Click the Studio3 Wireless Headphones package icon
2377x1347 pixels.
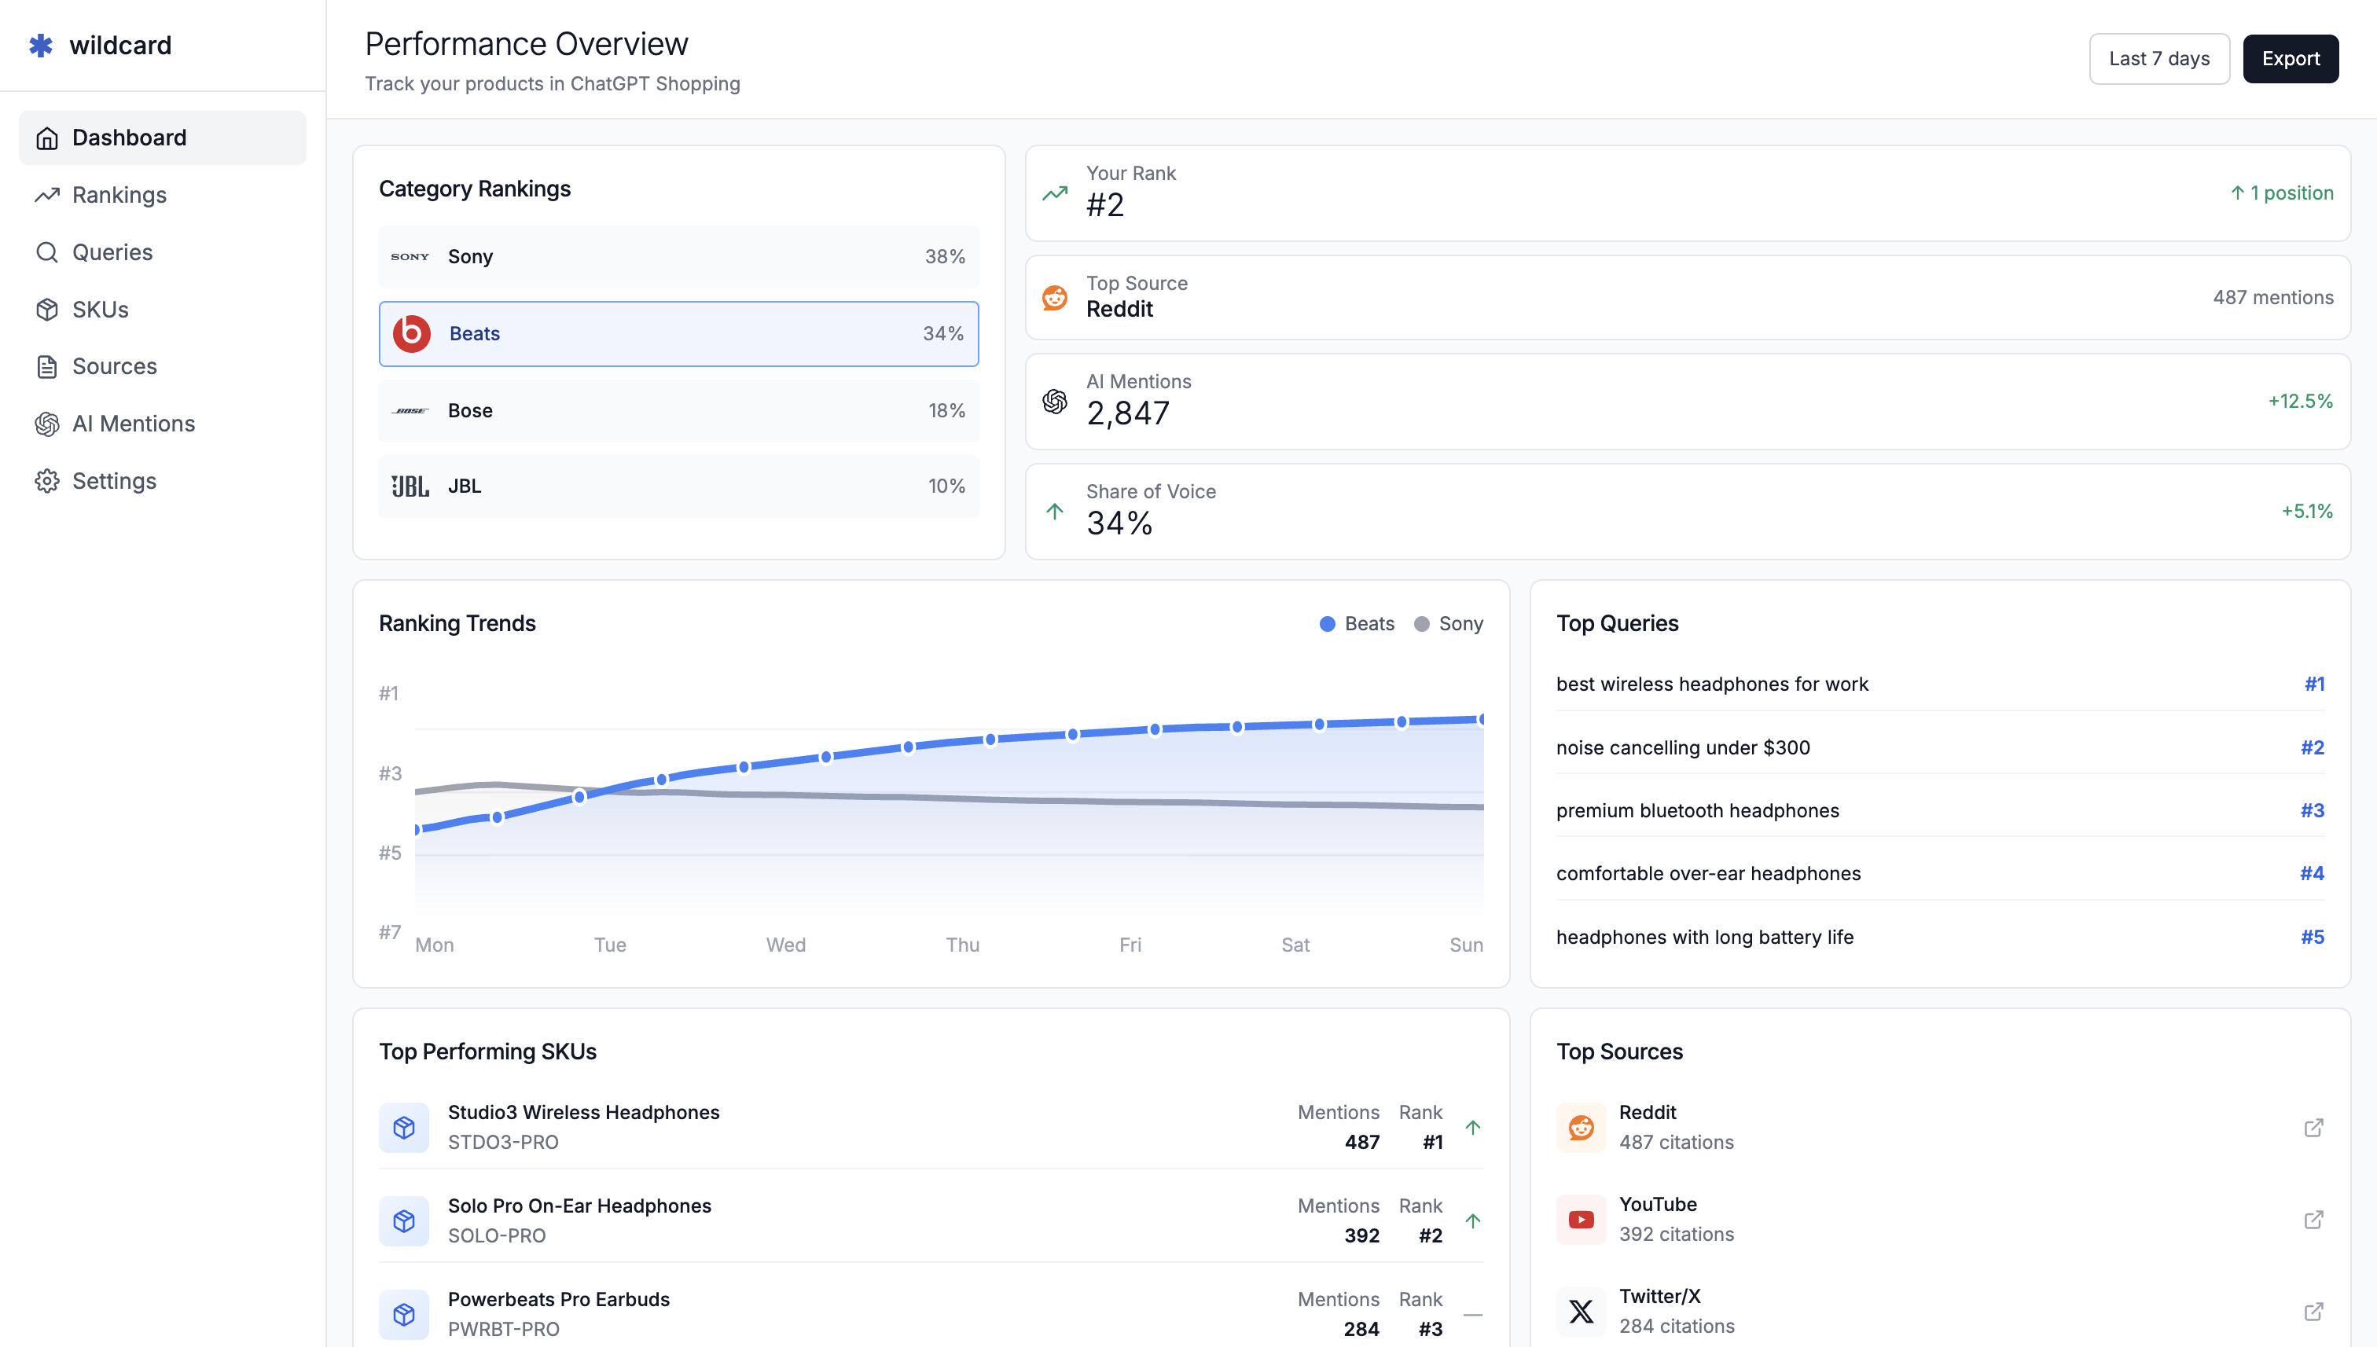404,1128
